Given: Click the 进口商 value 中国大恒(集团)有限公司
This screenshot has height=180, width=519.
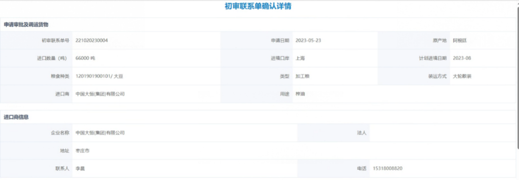Looking at the screenshot, I should (100, 94).
